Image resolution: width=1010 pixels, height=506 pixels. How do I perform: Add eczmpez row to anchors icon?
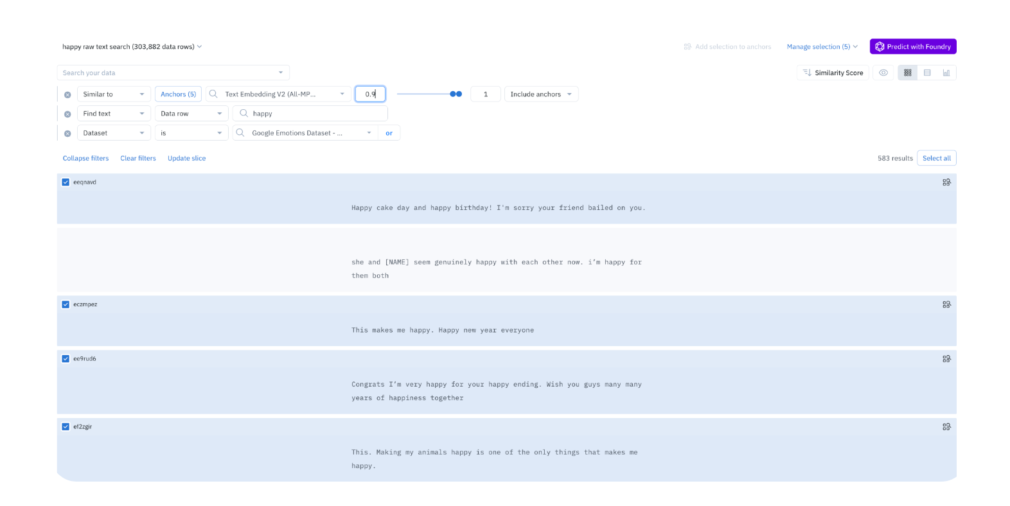946,304
